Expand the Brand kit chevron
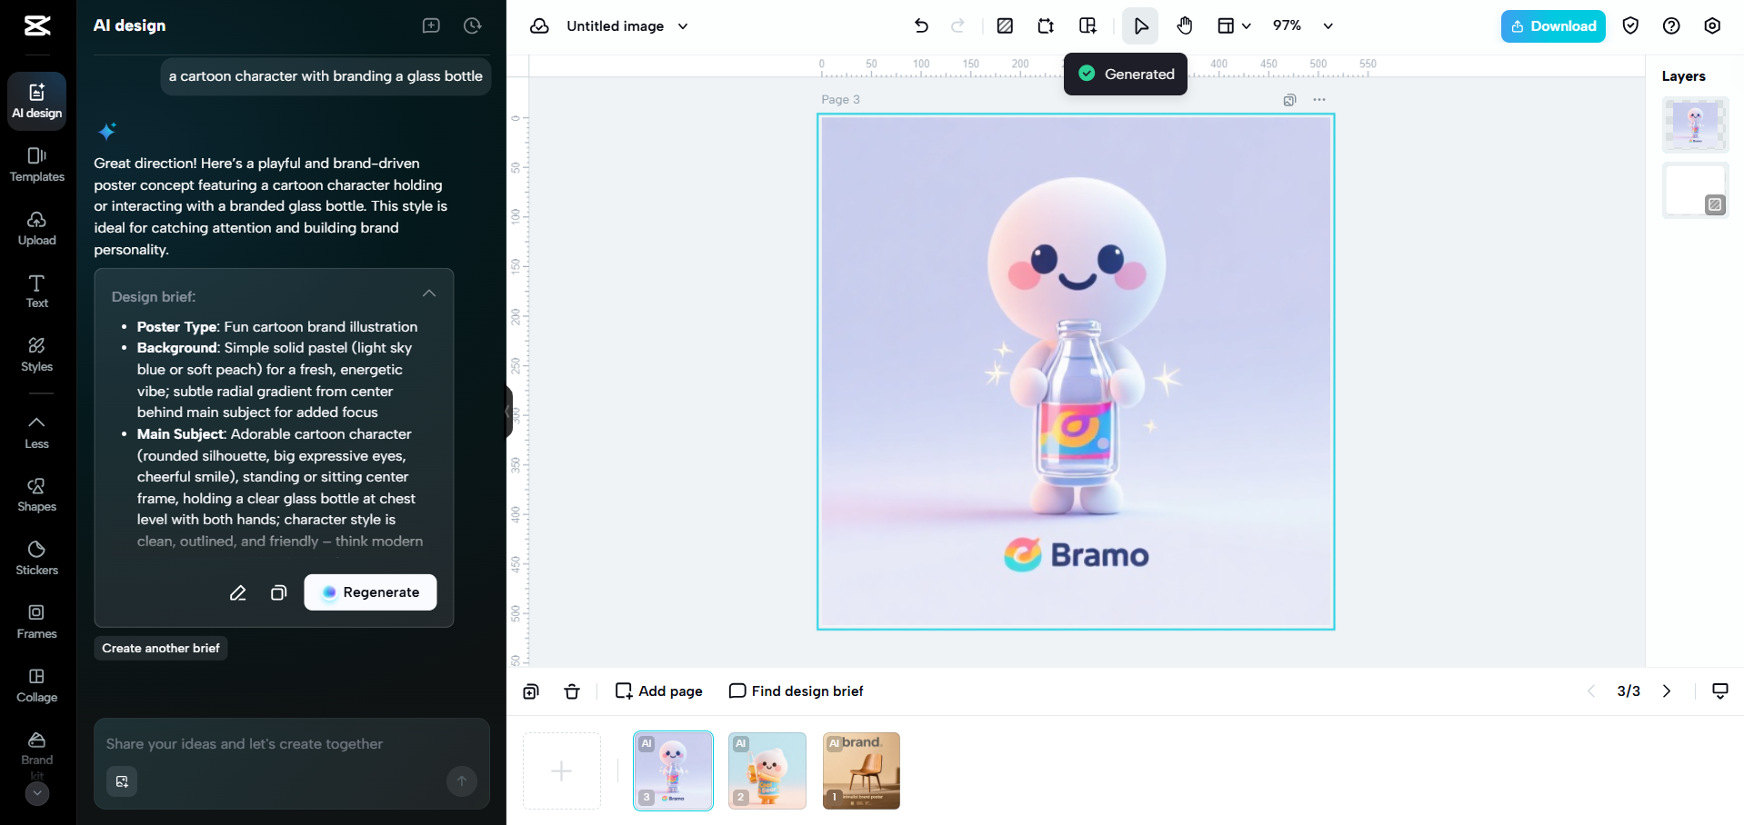This screenshot has width=1744, height=825. (x=36, y=793)
